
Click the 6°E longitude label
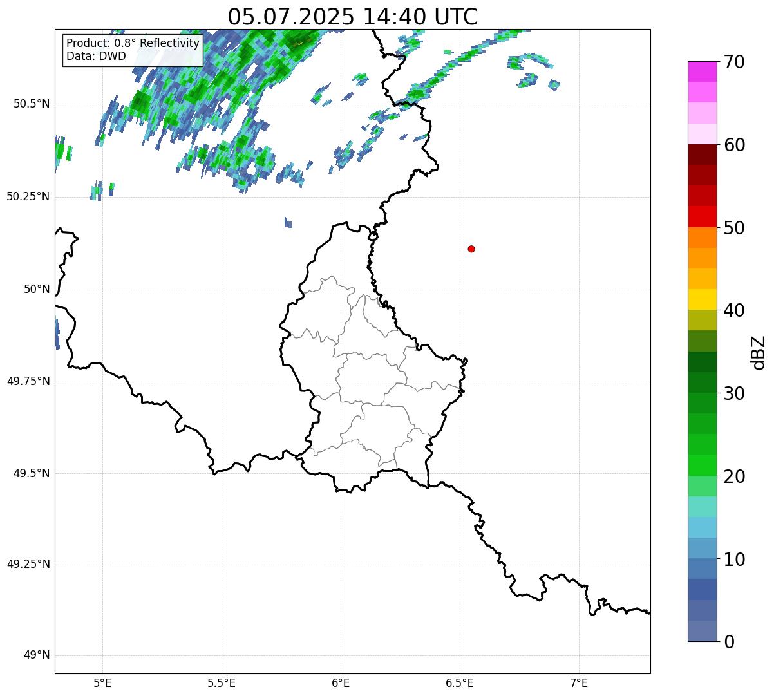(x=341, y=683)
